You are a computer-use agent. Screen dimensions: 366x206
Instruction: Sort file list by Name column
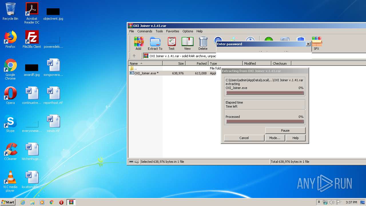[146, 64]
